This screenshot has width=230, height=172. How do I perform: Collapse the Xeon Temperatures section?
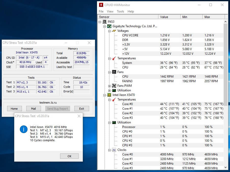pyautogui.click(x=109, y=100)
